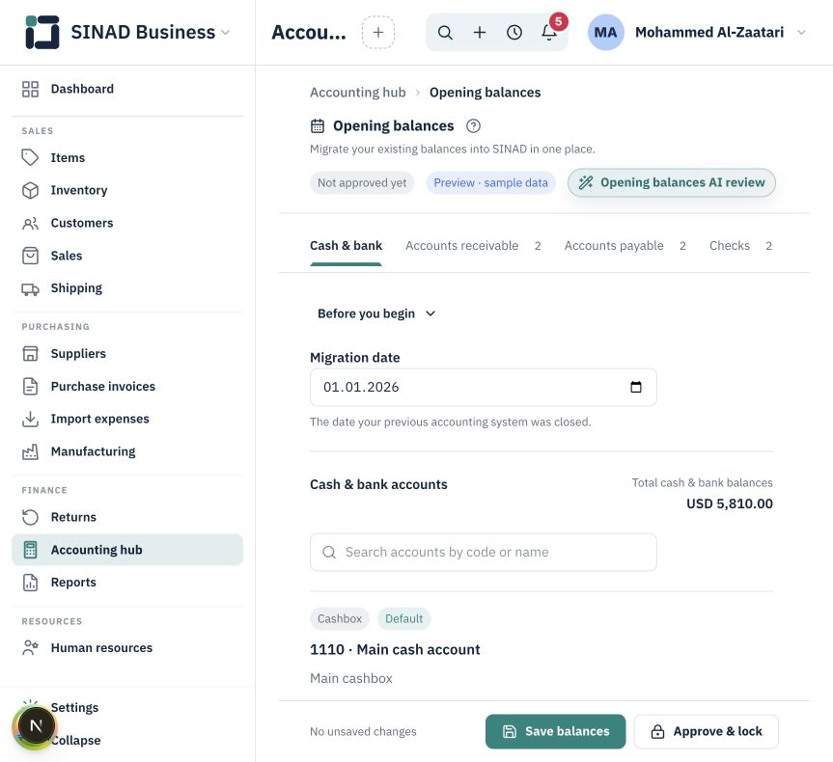Viewport: 833px width, 762px height.
Task: Open the Mohammed Al-Zaatari user menu chevron
Action: coord(802,33)
